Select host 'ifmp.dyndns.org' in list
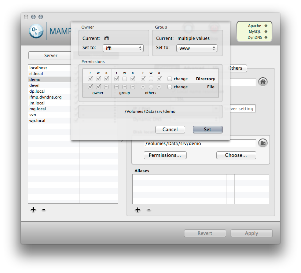301x273 pixels. click(x=50, y=97)
